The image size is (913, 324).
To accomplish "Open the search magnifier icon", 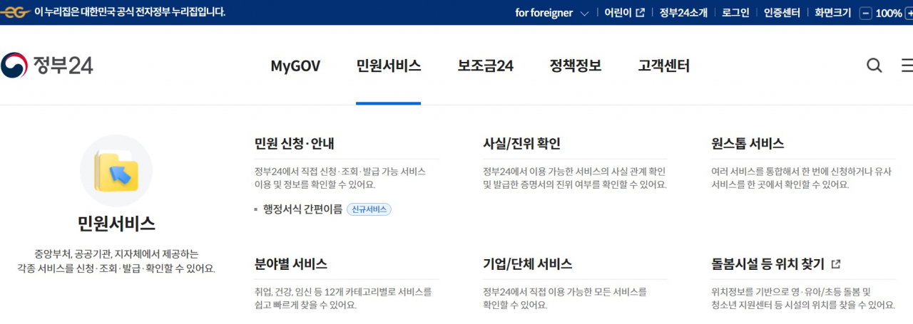I will point(874,66).
